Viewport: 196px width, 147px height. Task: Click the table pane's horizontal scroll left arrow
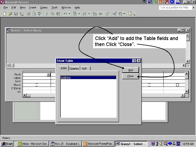point(8,65)
